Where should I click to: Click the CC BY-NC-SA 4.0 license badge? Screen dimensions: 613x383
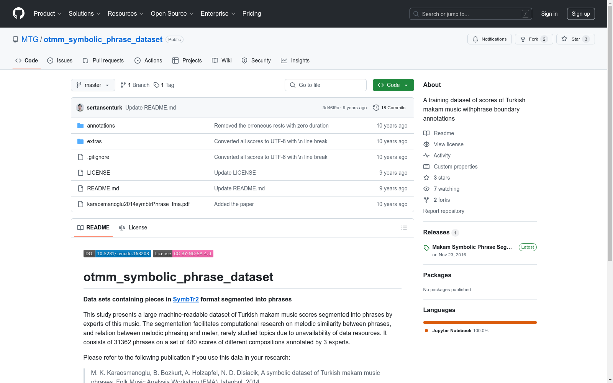tap(183, 254)
